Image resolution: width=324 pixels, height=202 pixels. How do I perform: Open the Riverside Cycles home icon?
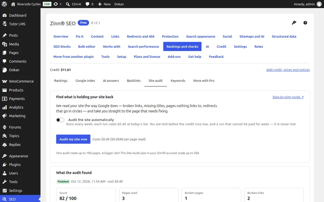[x=13, y=4]
